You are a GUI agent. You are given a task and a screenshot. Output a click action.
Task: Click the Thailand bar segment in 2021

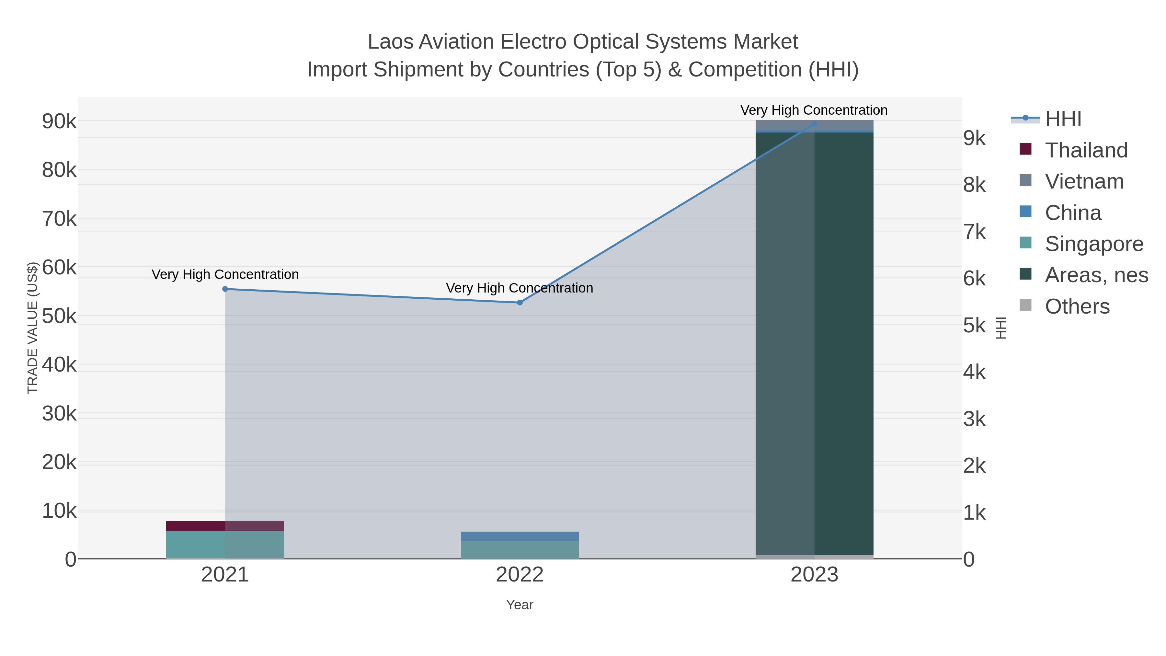click(225, 526)
